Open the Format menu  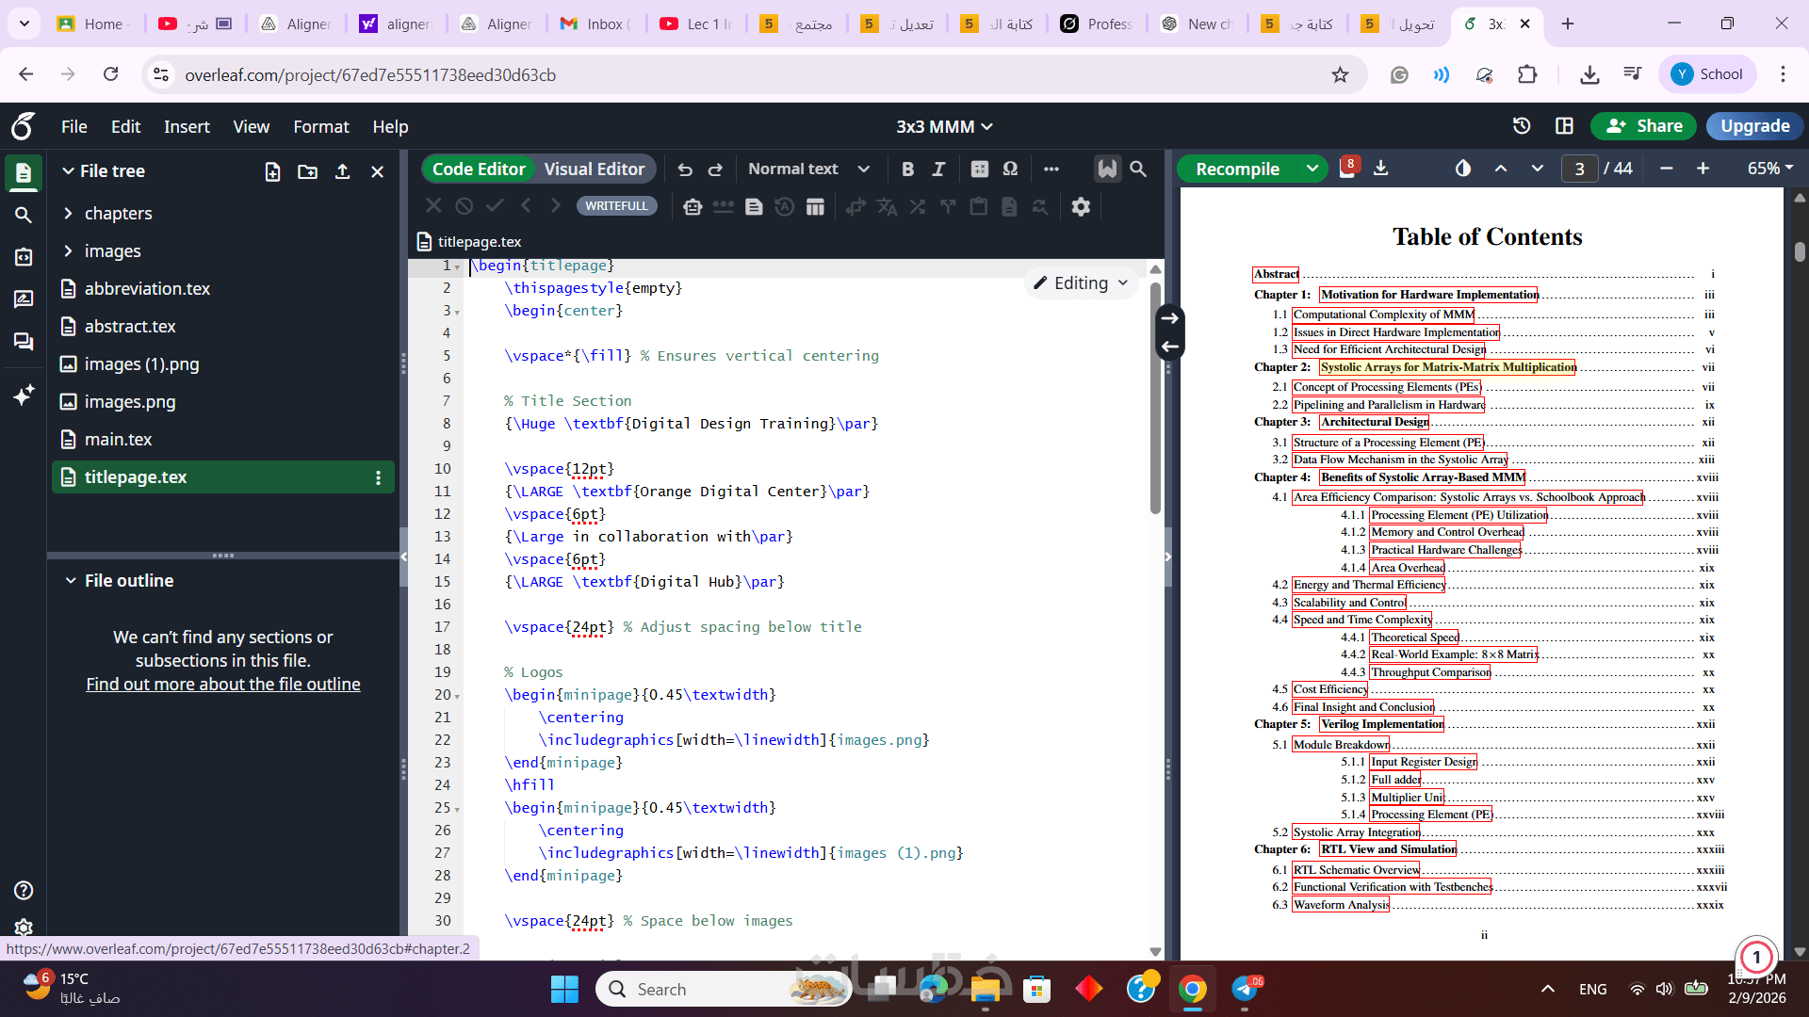[x=320, y=126]
